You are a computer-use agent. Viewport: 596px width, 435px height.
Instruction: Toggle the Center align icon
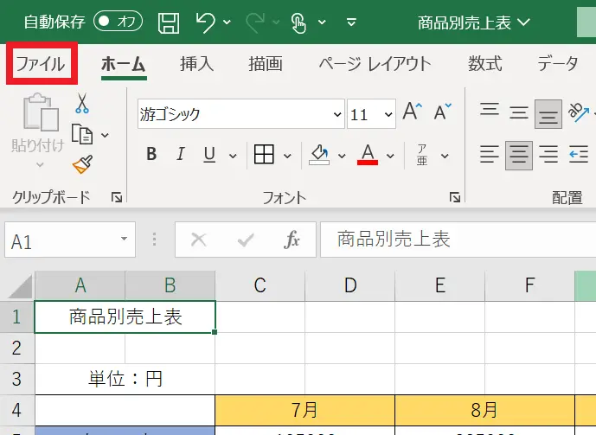point(519,155)
